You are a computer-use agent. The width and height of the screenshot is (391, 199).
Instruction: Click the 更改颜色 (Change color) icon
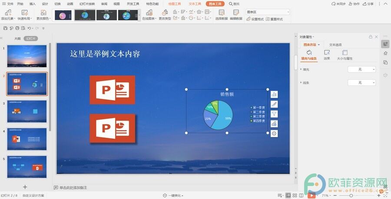pyautogui.click(x=43, y=13)
